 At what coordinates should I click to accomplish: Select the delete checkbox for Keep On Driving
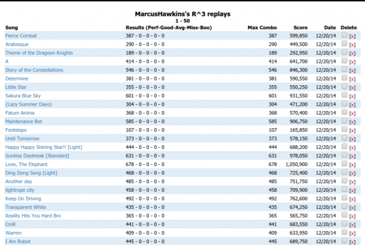tap(344, 198)
